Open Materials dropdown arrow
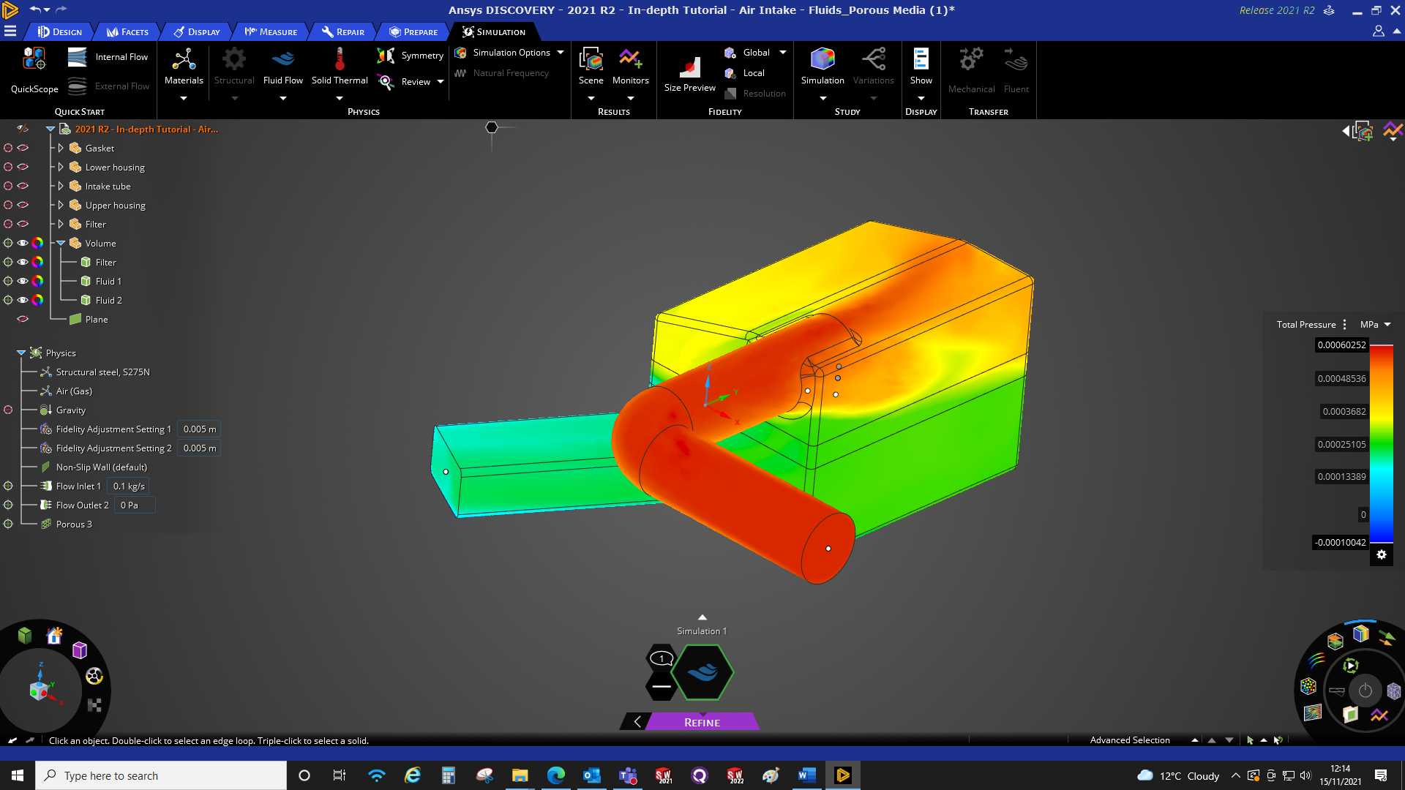 pyautogui.click(x=184, y=98)
